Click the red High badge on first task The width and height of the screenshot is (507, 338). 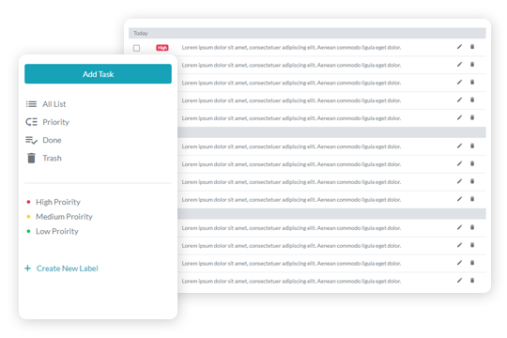pos(162,48)
